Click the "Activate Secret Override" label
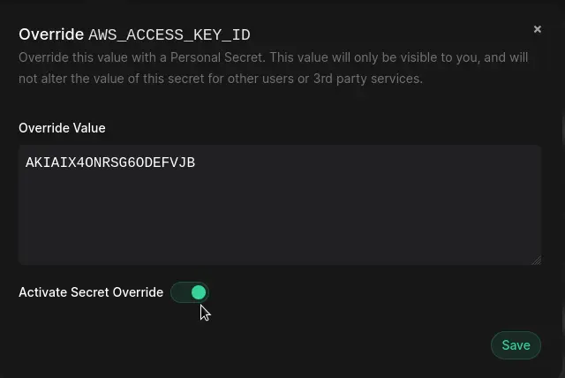The width and height of the screenshot is (565, 378). click(x=91, y=292)
